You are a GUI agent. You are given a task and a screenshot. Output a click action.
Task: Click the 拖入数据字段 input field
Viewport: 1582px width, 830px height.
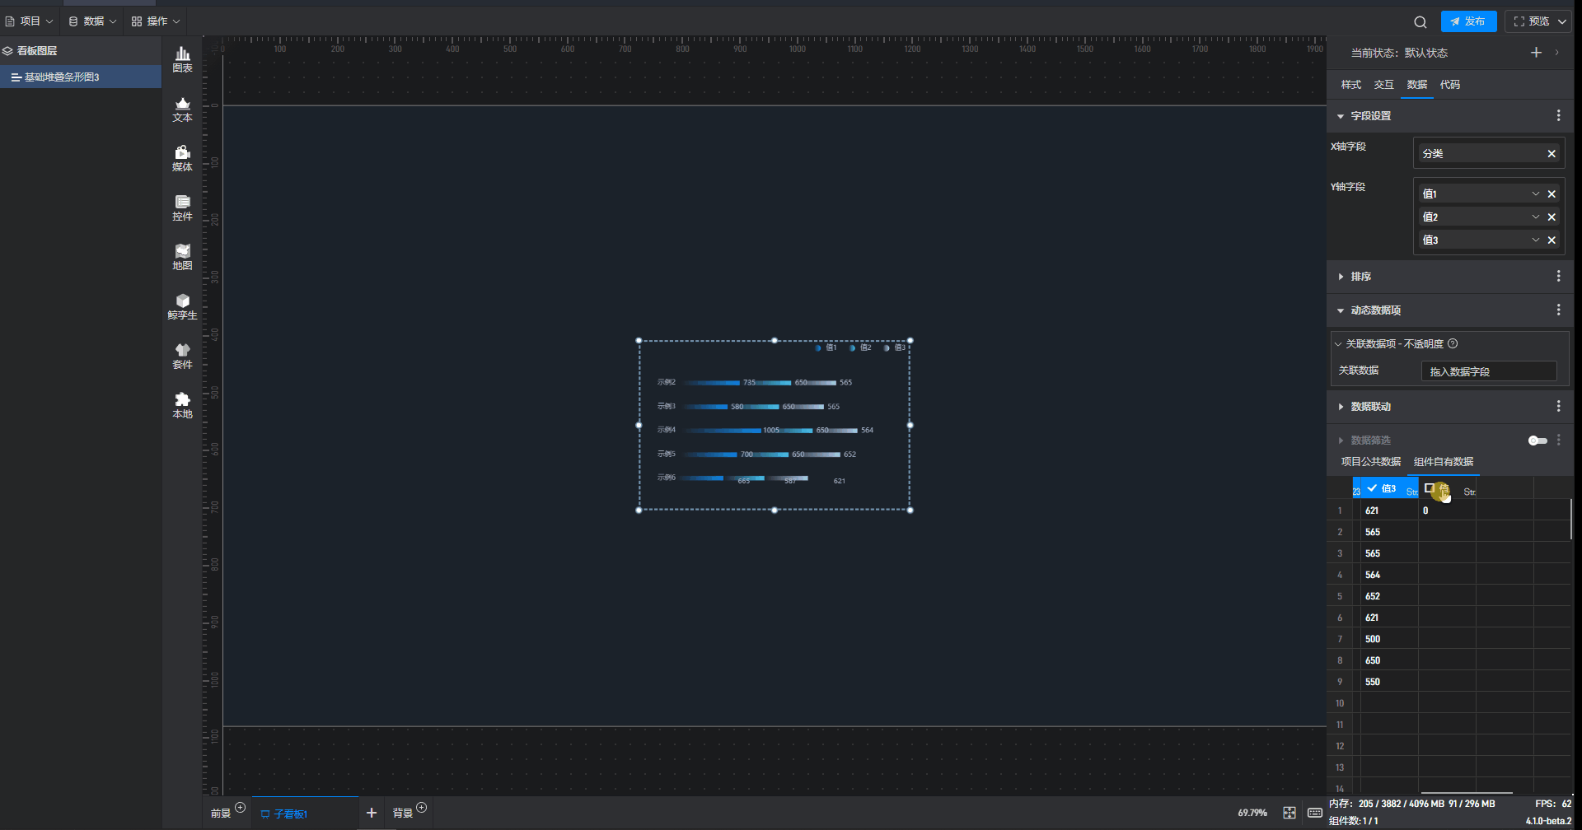[x=1489, y=371]
